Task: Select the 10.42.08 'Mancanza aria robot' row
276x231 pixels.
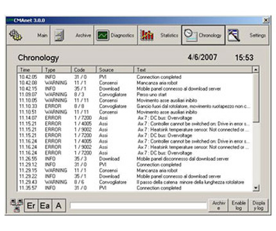Action: click(x=135, y=83)
